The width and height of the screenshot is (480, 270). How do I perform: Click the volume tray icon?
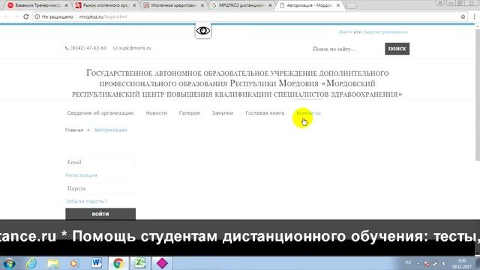tap(443, 263)
